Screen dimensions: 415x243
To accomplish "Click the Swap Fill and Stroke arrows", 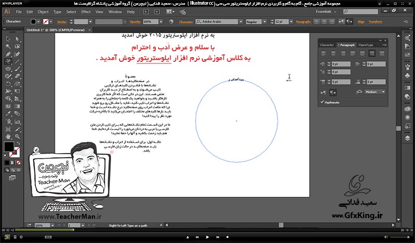I will pos(18,143).
